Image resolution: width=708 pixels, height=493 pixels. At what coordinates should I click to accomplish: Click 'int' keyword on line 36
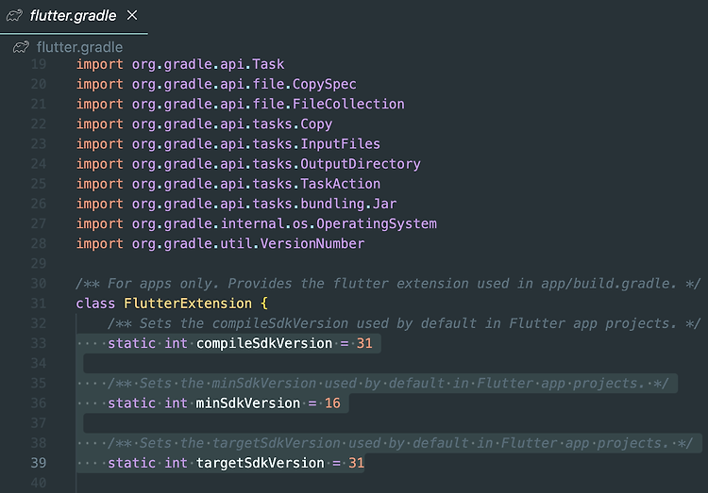[x=176, y=403]
